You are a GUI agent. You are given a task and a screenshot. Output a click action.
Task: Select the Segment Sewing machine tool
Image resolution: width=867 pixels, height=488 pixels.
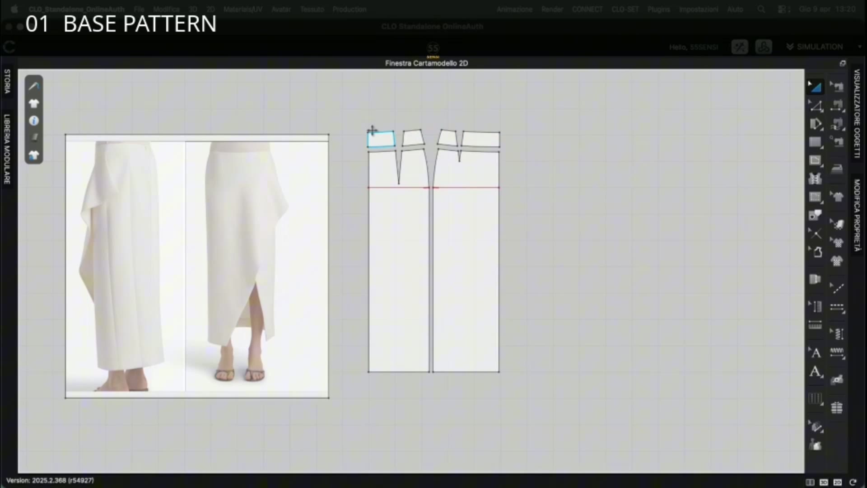pos(837,105)
